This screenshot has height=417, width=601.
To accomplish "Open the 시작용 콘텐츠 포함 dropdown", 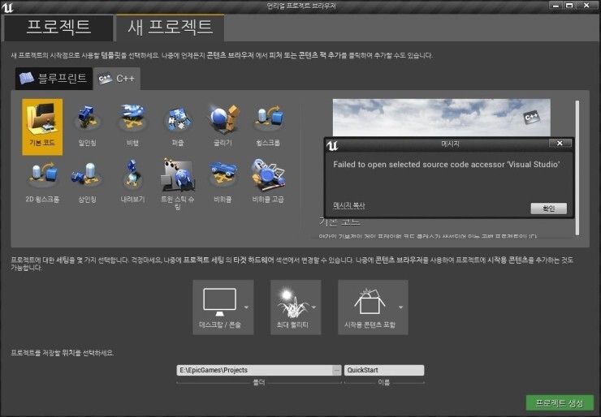I will point(373,307).
